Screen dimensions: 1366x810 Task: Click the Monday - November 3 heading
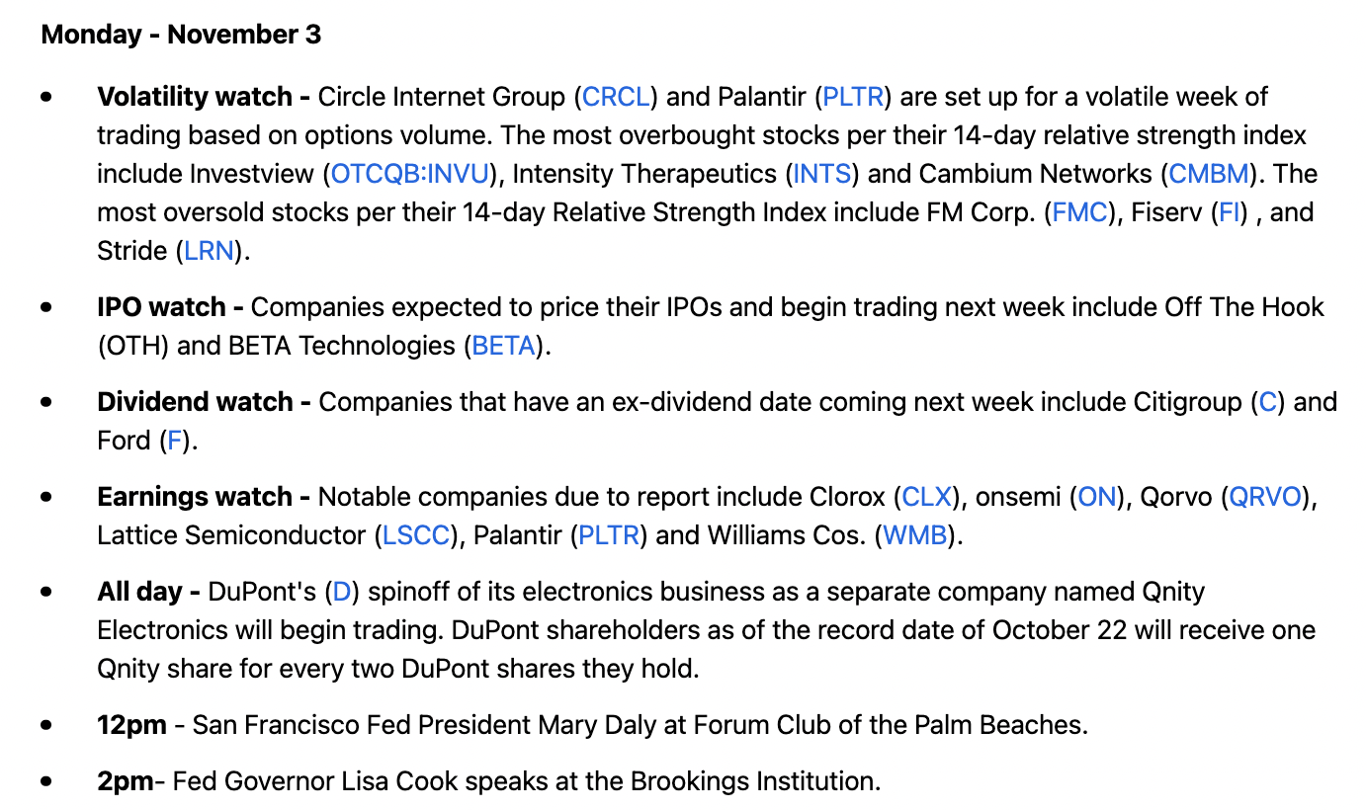181,35
